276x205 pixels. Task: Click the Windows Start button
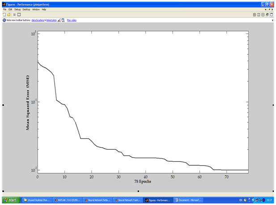coord(10,200)
